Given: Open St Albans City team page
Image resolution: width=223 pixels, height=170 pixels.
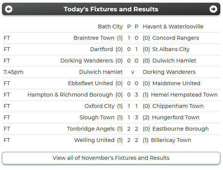Looking at the screenshot, I should coord(171,49).
